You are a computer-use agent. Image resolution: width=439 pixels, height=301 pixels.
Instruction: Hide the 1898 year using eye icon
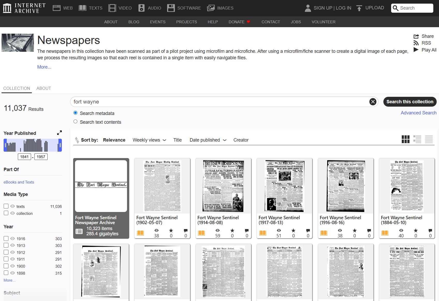coord(12,273)
